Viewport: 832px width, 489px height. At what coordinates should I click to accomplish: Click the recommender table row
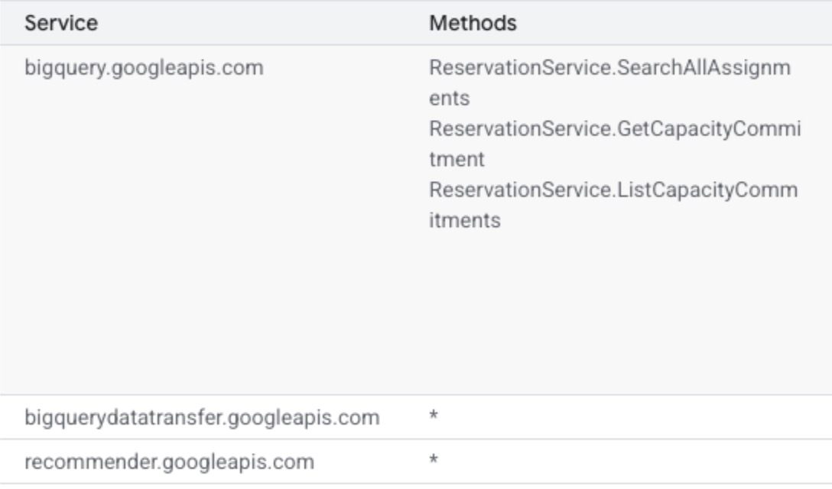click(x=416, y=461)
